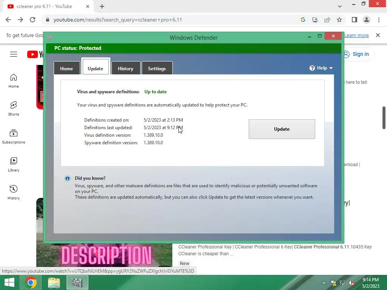Open the Windows Start button
The width and height of the screenshot is (387, 290).
[x=9, y=282]
